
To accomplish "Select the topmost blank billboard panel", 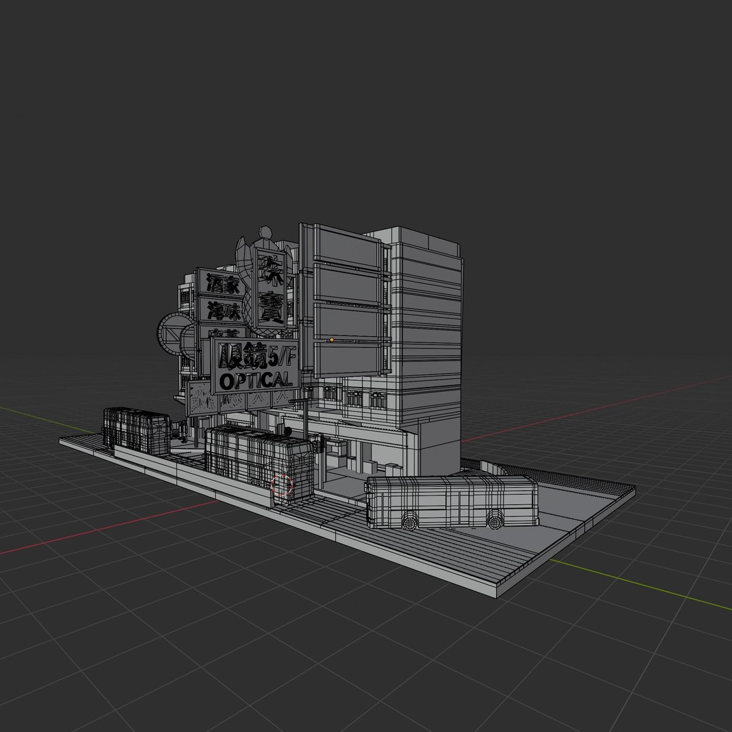I will [349, 248].
